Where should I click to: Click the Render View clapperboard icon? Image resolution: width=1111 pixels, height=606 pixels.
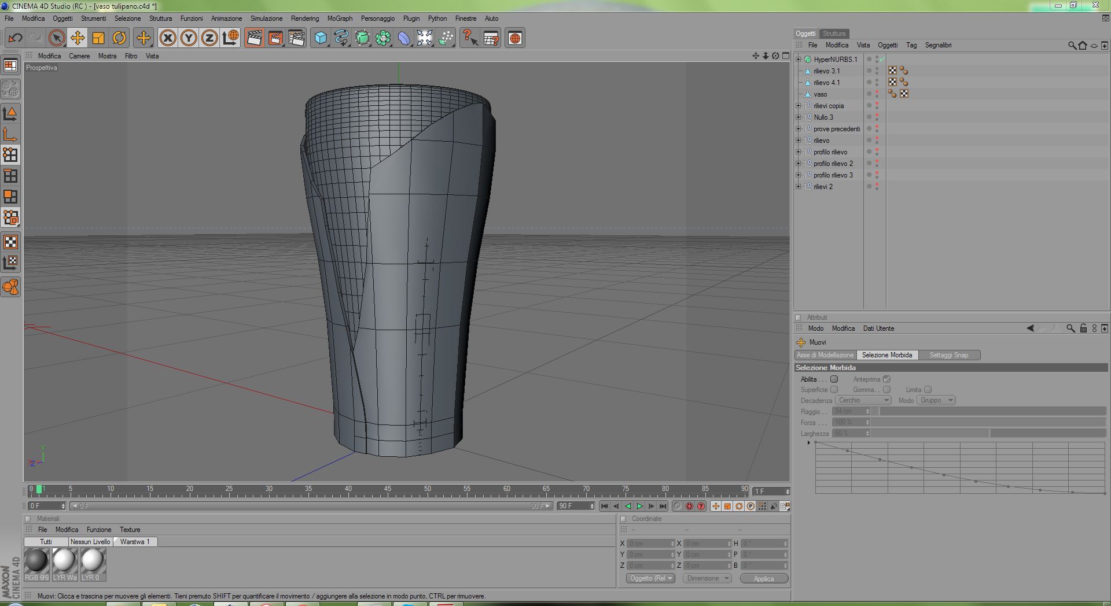254,38
